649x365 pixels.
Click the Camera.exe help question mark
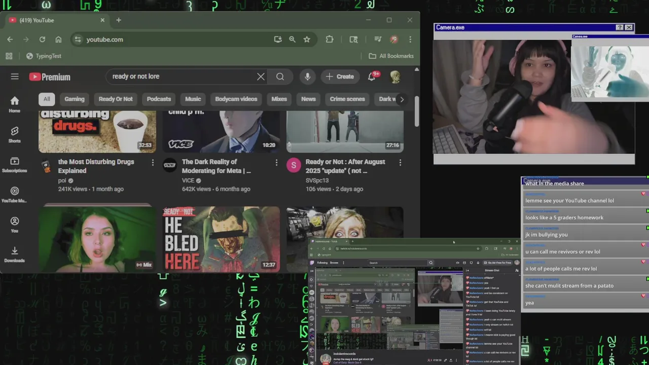(620, 27)
